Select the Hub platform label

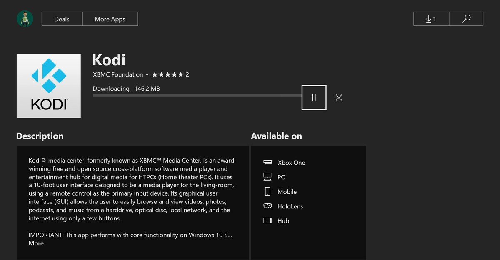click(x=283, y=221)
